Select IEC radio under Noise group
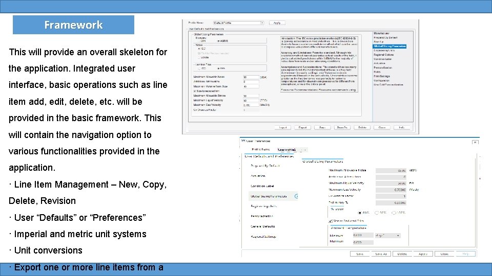The width and height of the screenshot is (492, 276). click(x=199, y=49)
